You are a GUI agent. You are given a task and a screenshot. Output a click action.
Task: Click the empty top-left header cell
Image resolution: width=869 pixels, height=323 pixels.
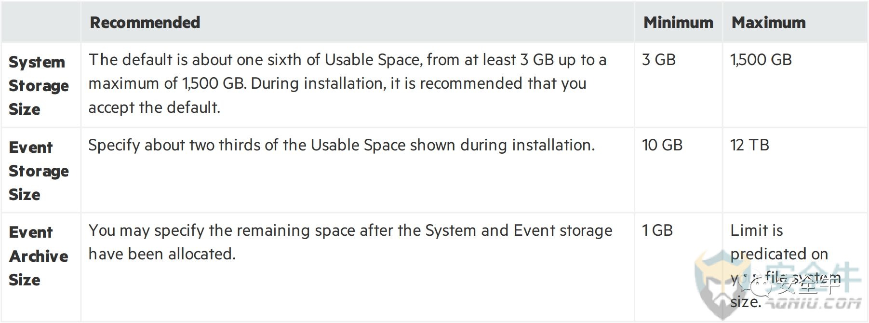(41, 22)
